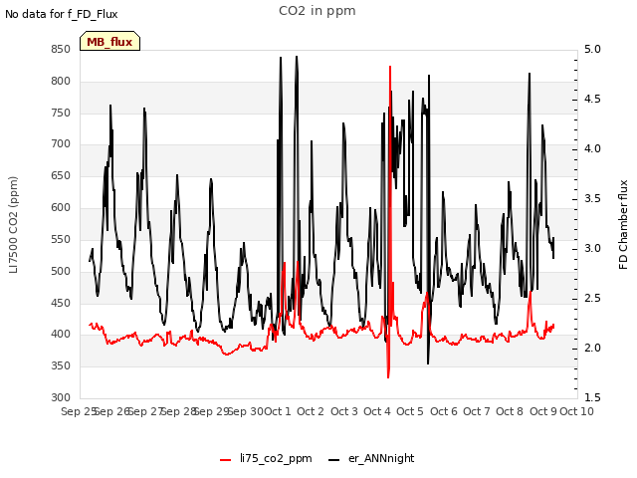Click the 4.5 value on right axis
Screen dimensions: 637x478
(x=592, y=100)
